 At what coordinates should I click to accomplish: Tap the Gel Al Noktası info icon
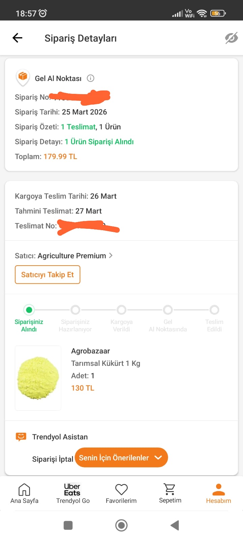90,78
